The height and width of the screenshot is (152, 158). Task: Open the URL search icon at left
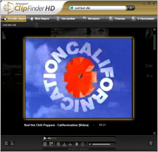(x=12, y=143)
